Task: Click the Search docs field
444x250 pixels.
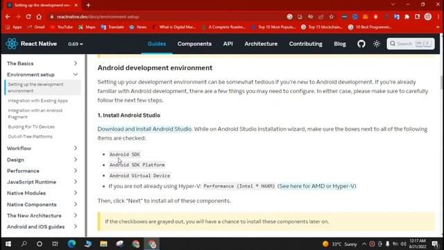Action: (x=410, y=44)
